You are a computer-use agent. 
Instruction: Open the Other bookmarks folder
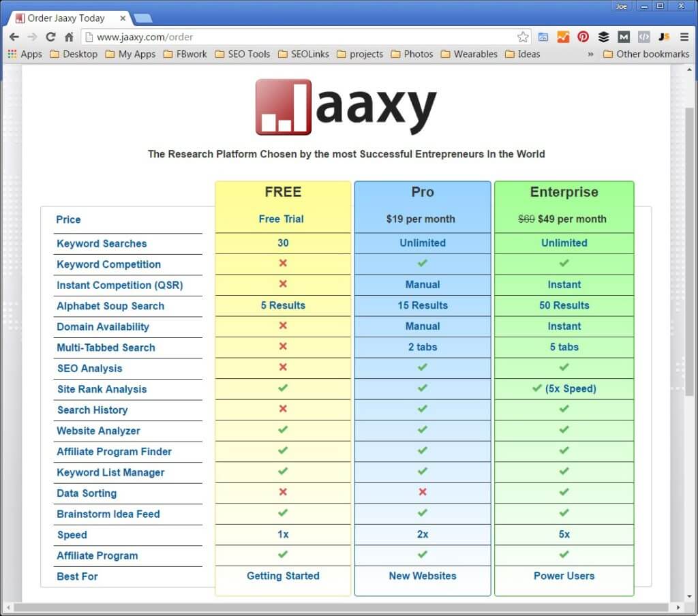(646, 55)
